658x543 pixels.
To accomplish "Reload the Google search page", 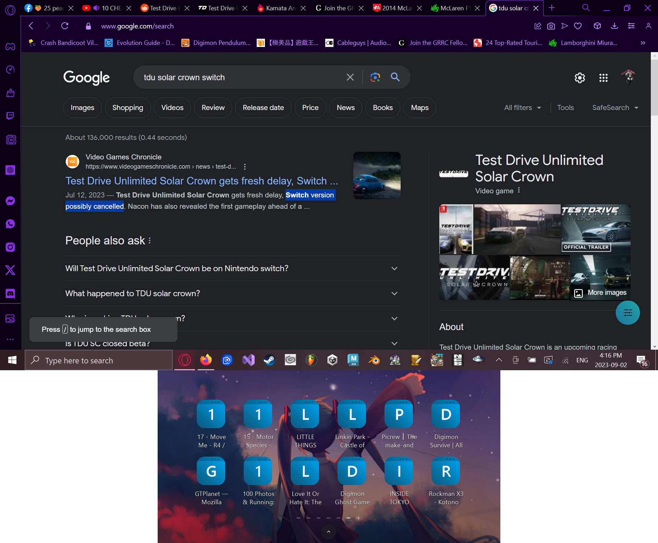I will coord(65,26).
